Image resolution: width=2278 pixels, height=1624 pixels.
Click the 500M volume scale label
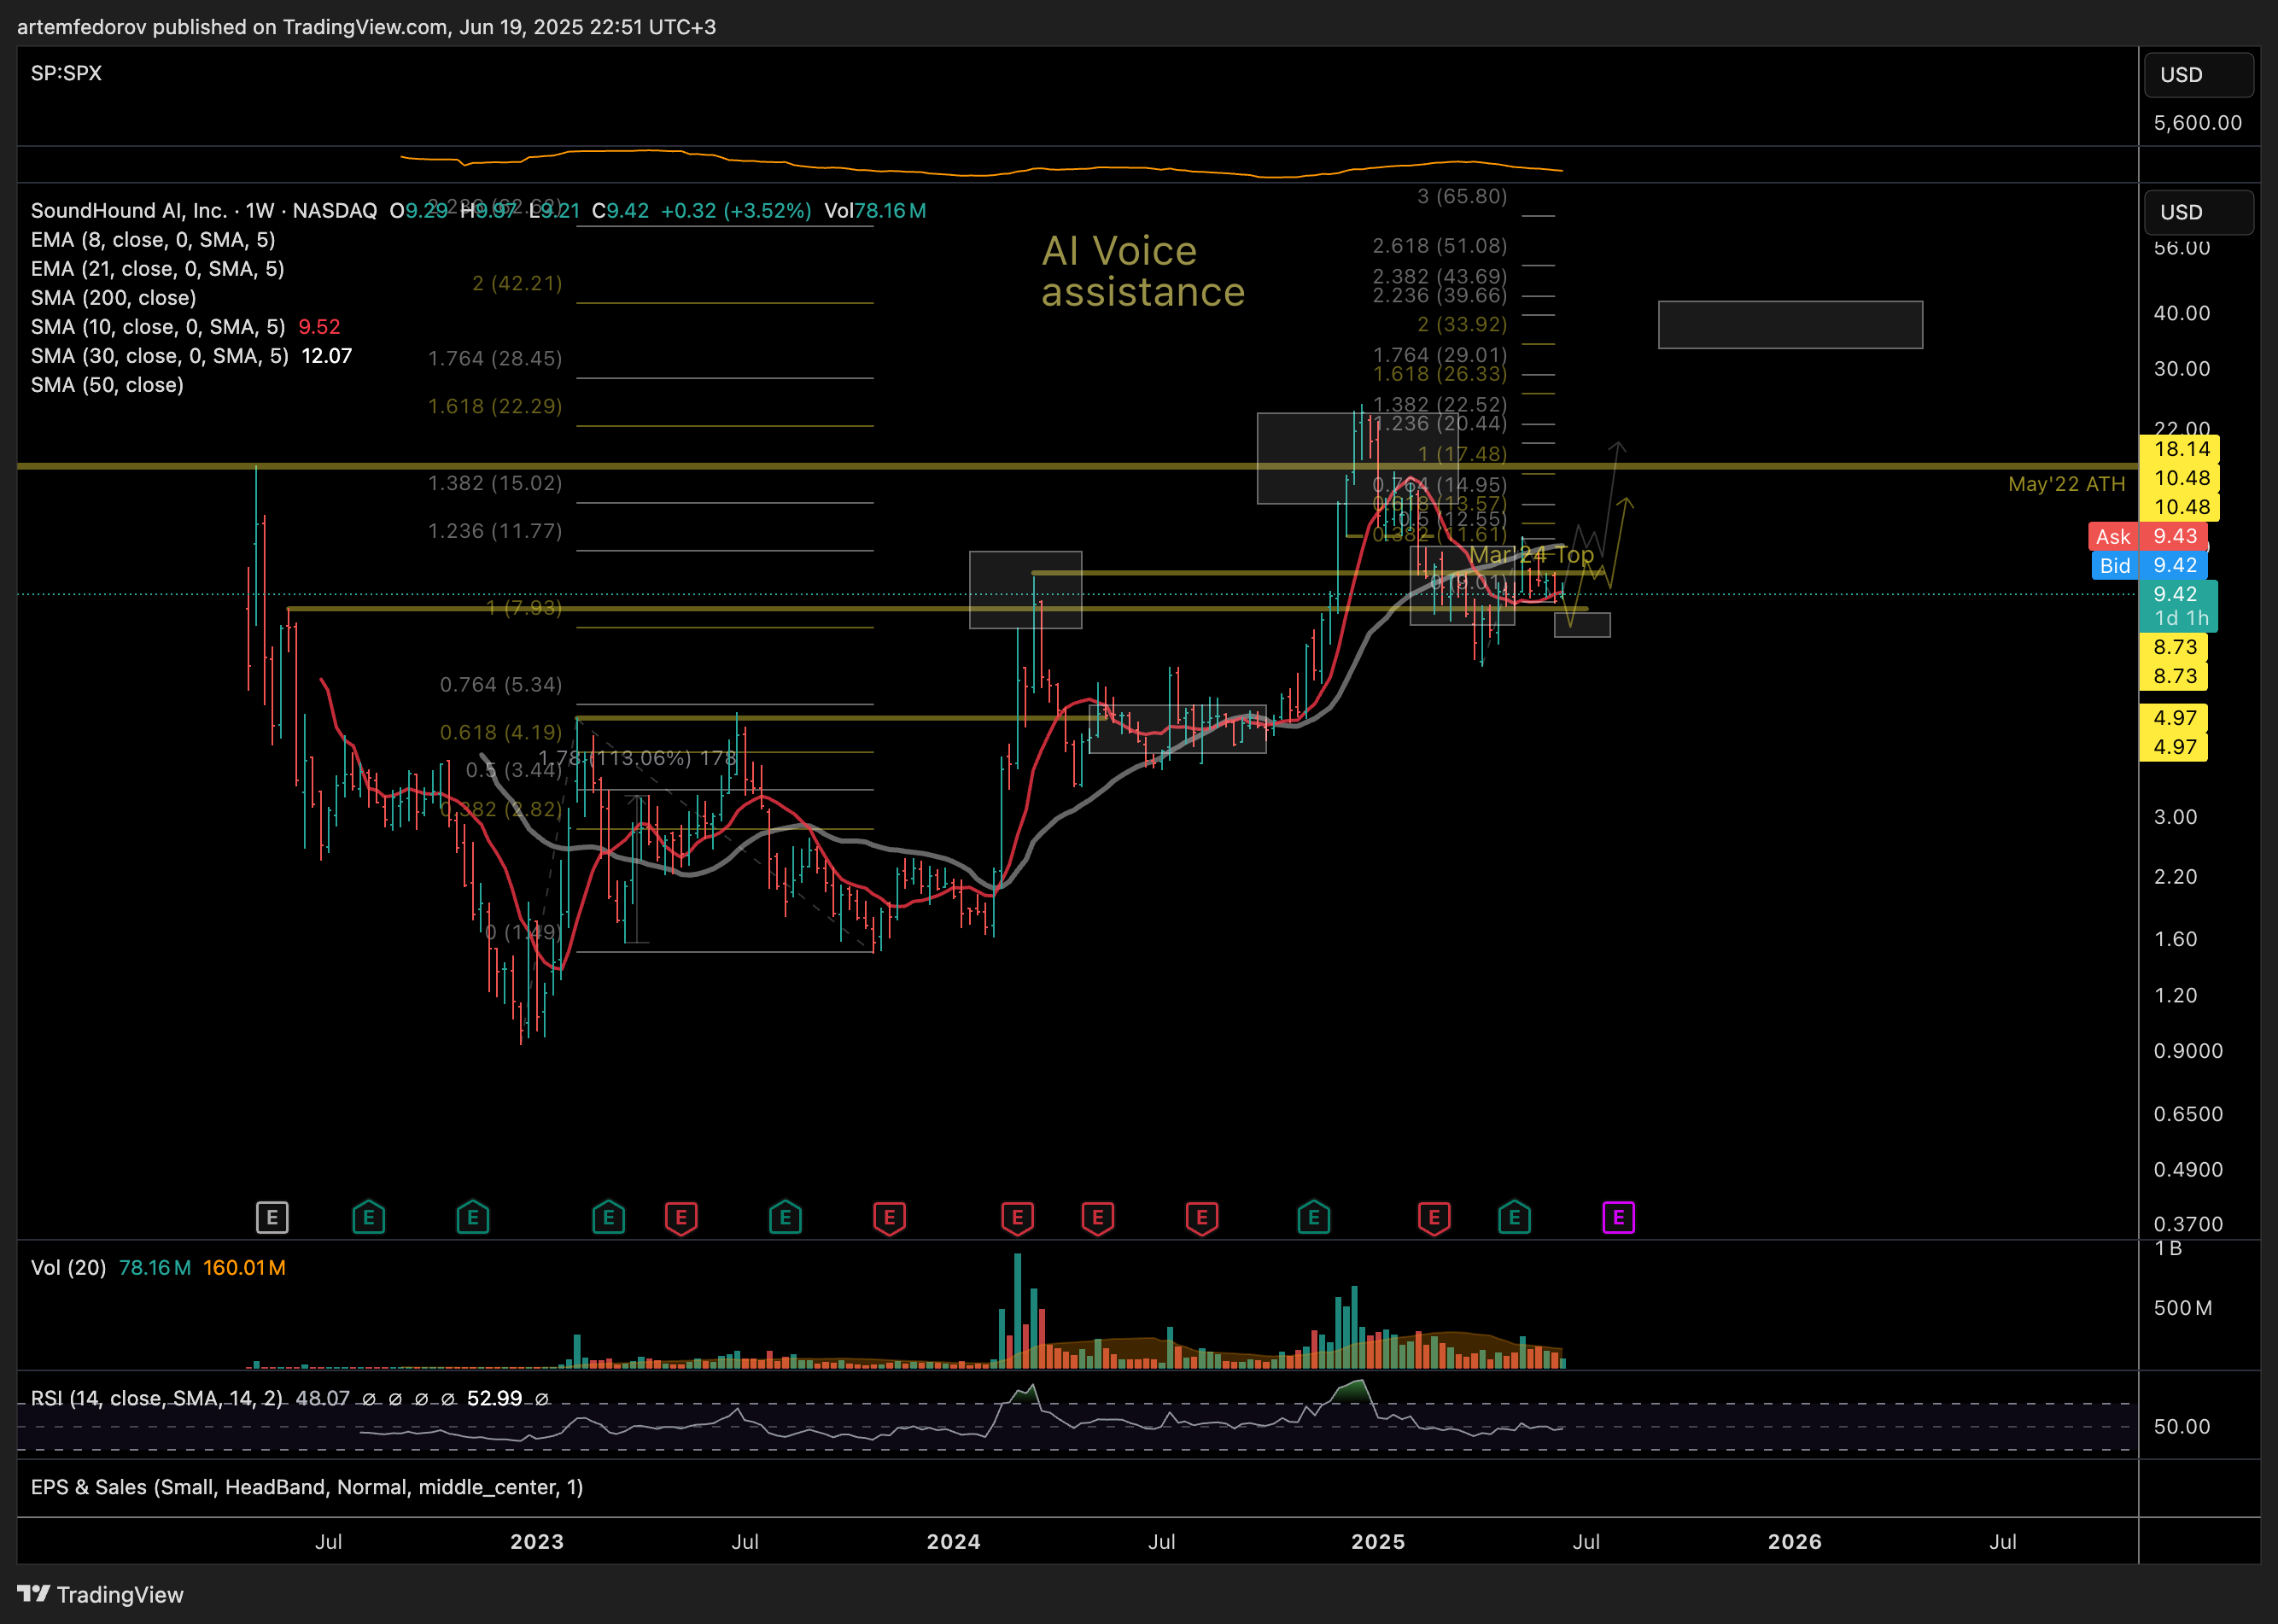click(x=2182, y=1308)
